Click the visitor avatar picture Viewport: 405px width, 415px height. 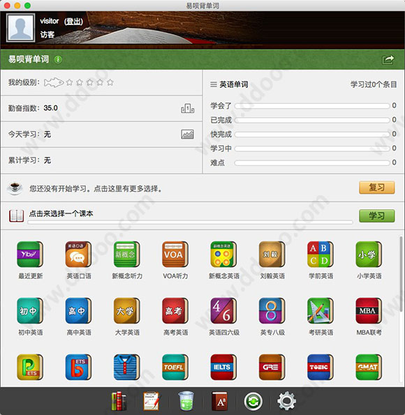20,28
